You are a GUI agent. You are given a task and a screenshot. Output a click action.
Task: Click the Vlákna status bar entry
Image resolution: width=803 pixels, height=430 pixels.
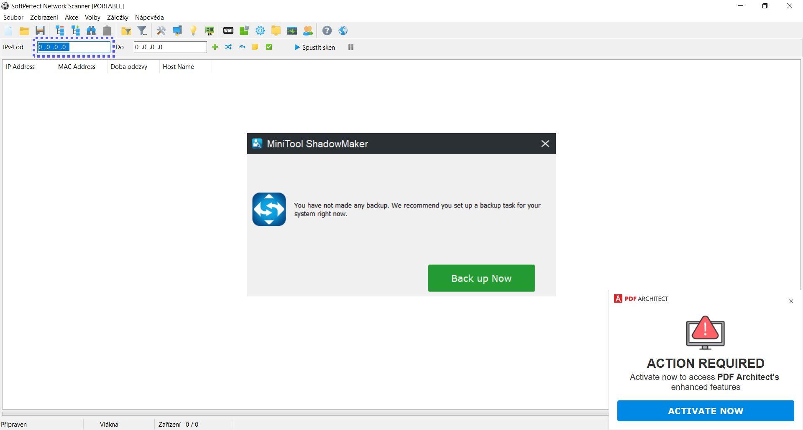109,424
